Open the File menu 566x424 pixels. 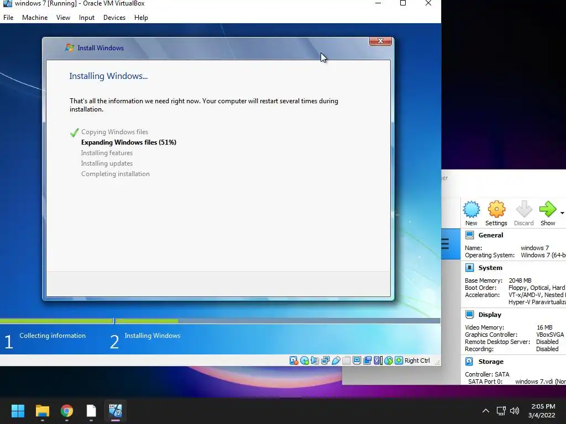pos(8,17)
